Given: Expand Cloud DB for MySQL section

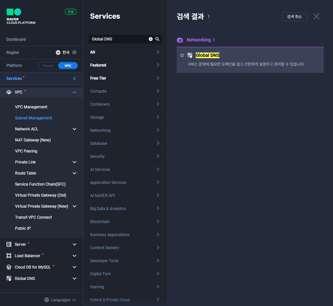Looking at the screenshot, I should (74, 267).
